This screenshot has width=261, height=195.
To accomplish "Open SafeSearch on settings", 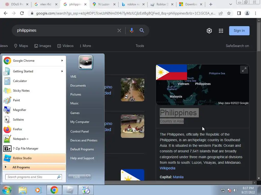I will tap(237, 46).
